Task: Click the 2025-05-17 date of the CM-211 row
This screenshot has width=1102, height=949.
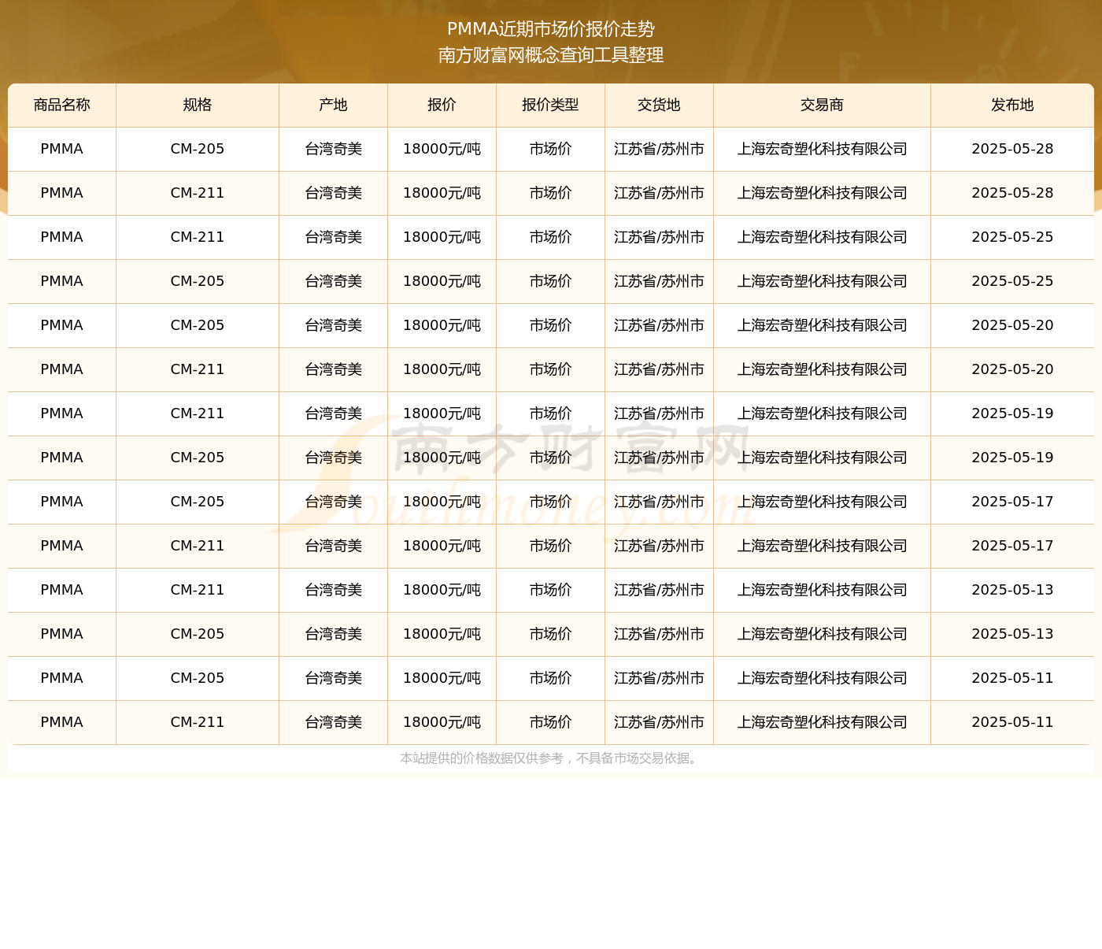Action: point(1012,546)
